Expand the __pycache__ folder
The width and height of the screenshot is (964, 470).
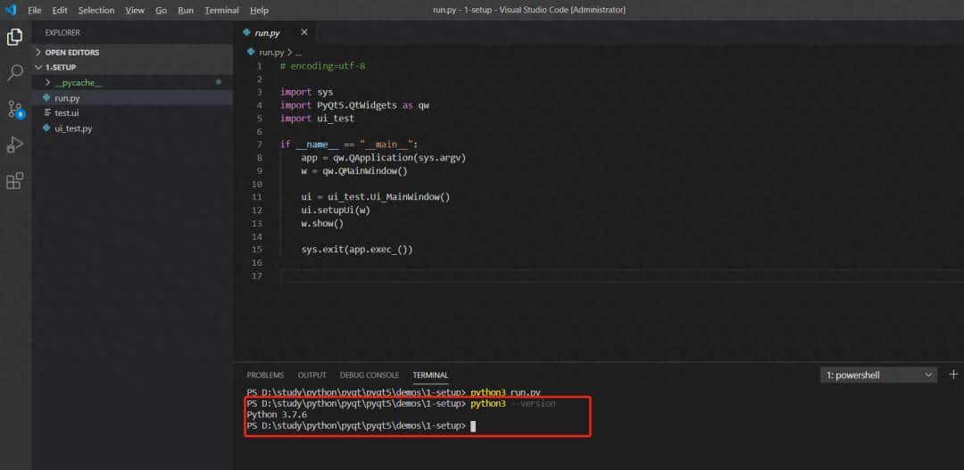click(x=133, y=82)
